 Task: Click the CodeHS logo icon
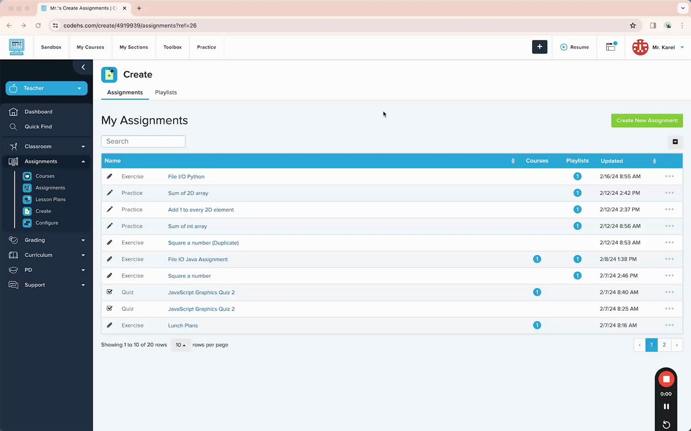(17, 47)
